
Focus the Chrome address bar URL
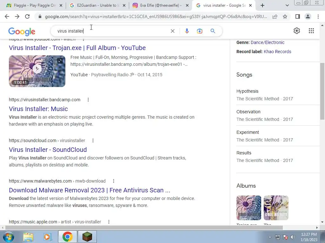tap(156, 16)
